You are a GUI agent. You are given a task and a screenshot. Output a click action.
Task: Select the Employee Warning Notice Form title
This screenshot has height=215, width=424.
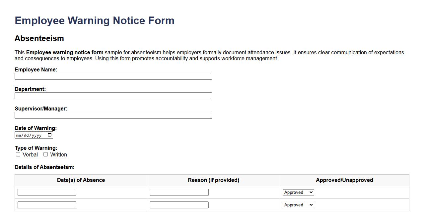coord(94,21)
